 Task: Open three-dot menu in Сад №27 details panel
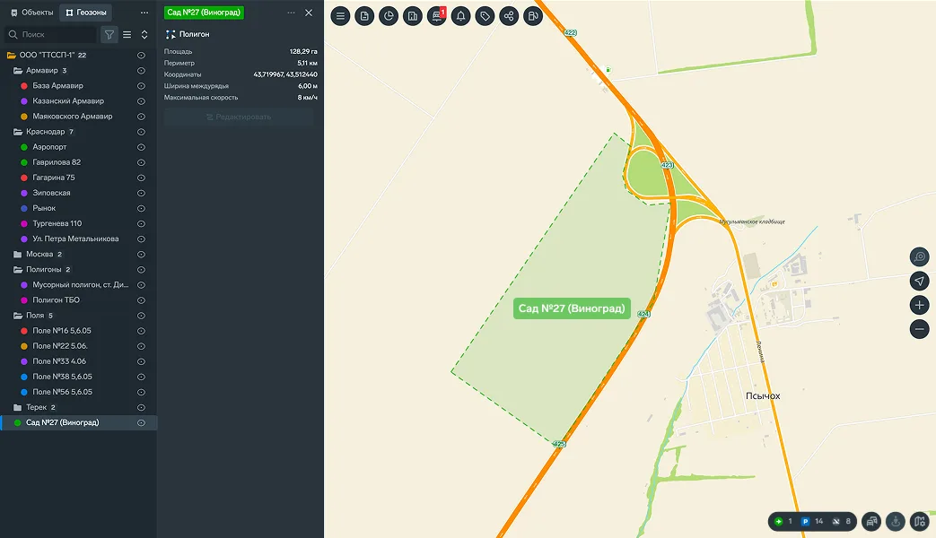(291, 13)
